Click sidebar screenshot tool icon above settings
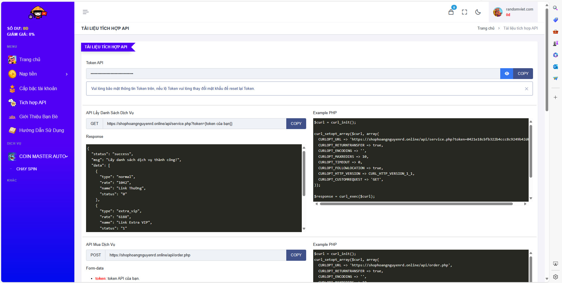 pos(555,264)
